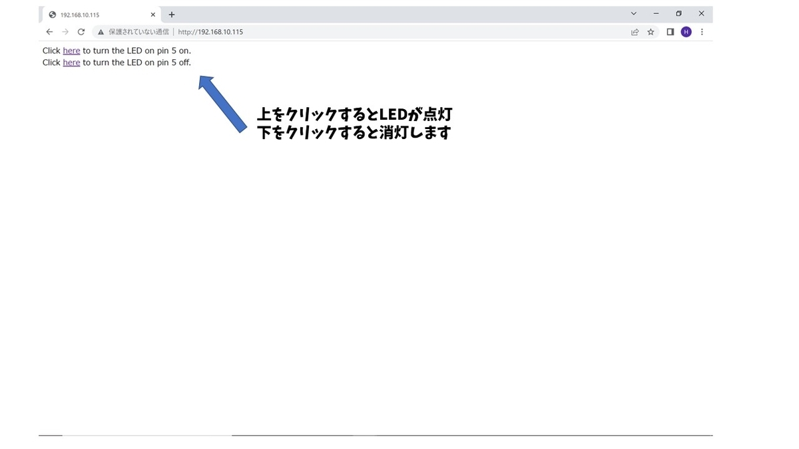Click here to turn LED pin 5 off

tap(71, 62)
